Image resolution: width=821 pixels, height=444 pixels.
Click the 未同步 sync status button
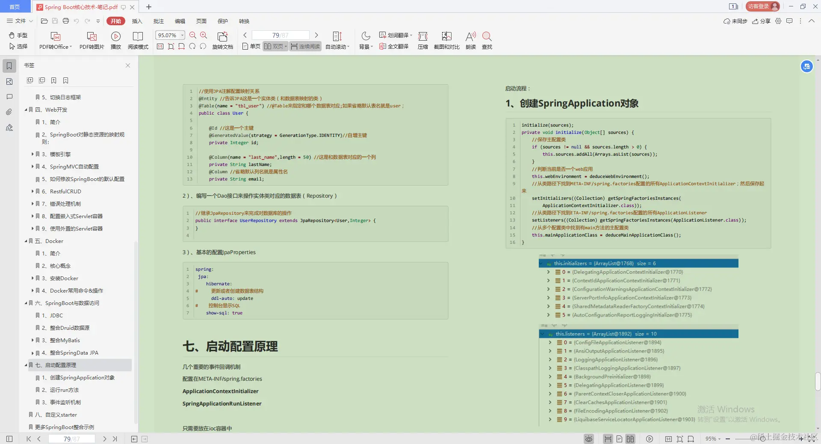(x=735, y=21)
